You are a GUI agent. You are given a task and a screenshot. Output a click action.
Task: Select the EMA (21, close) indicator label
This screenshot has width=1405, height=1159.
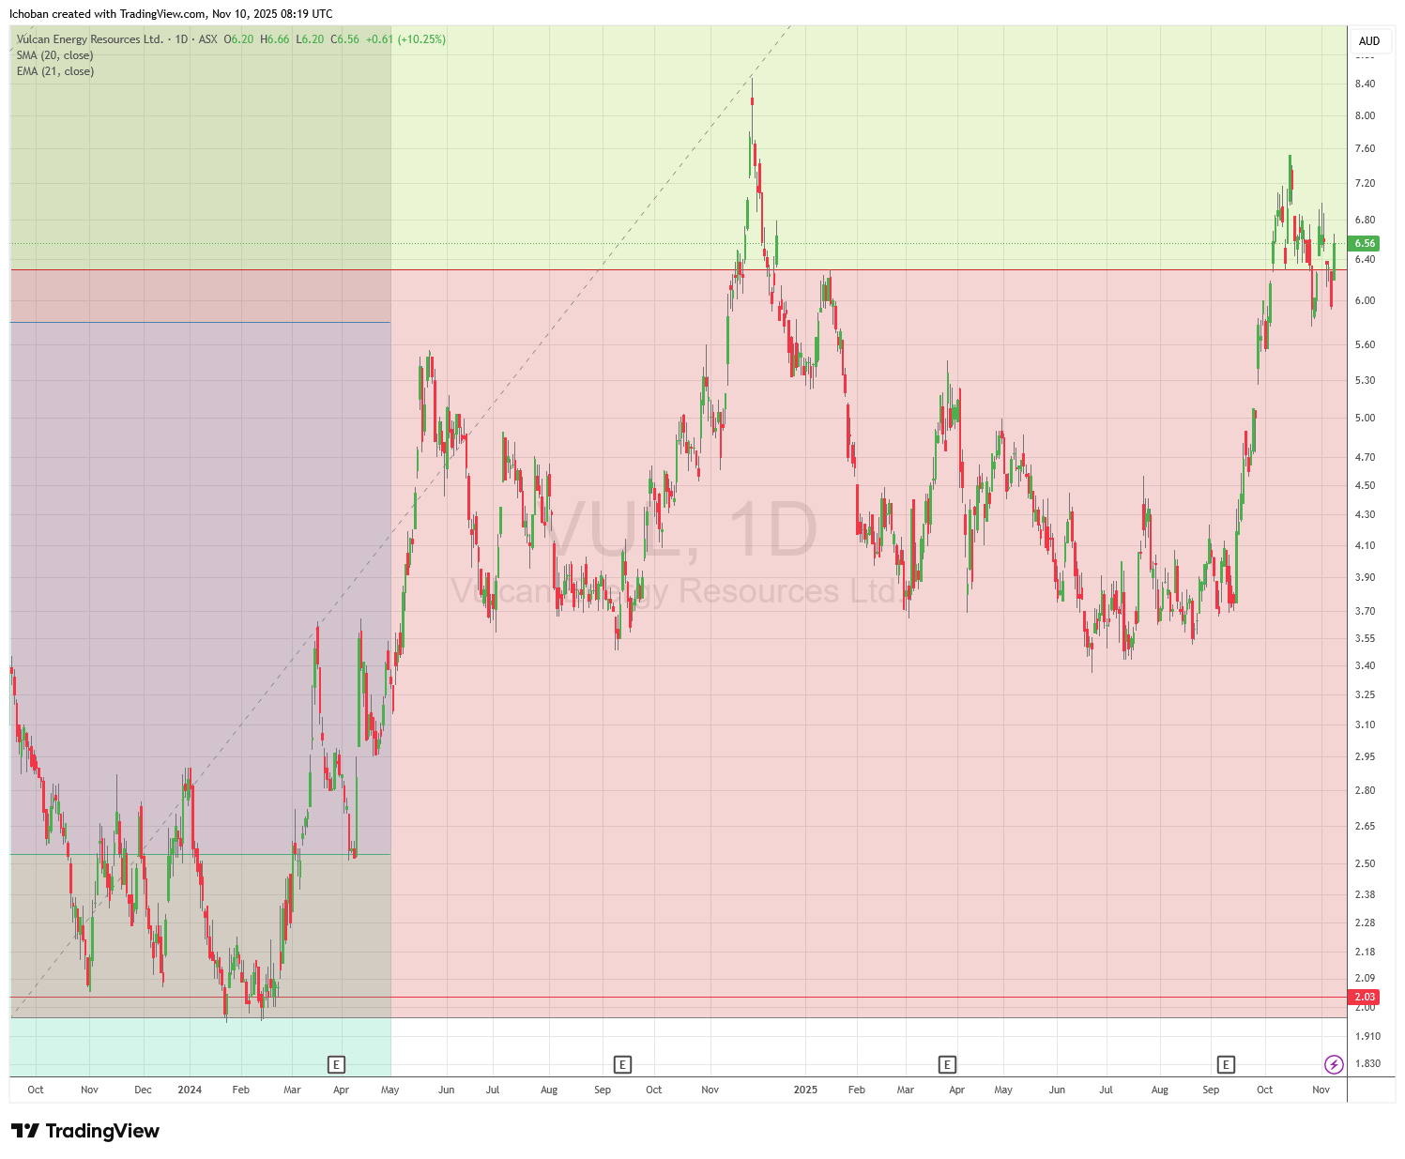[x=54, y=71]
